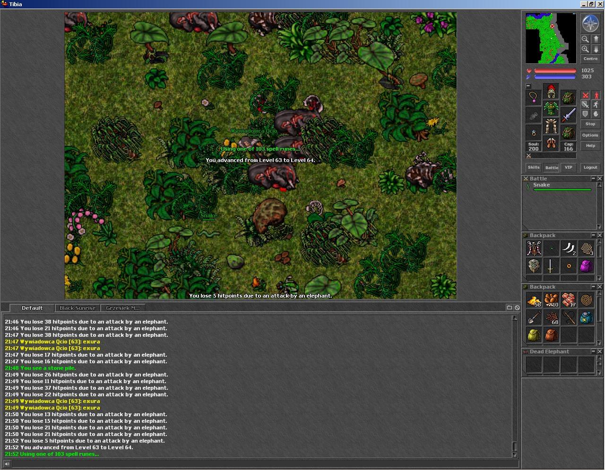Open the Options menu
The height and width of the screenshot is (470, 605).
pos(590,135)
